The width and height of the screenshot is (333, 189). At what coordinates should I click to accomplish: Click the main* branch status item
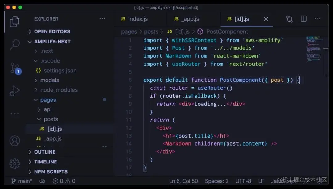(x=22, y=181)
